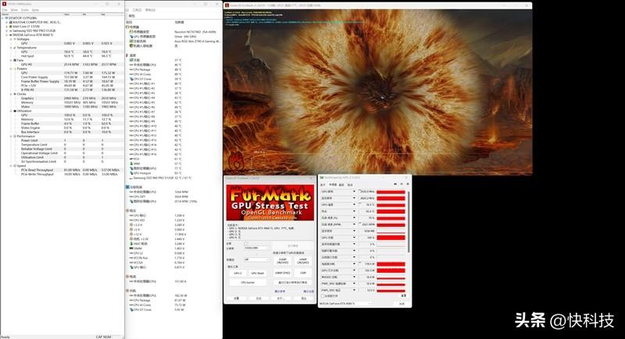
Task: Click the Samsung SSD drive icon in HWMonitor
Action: coord(11,30)
